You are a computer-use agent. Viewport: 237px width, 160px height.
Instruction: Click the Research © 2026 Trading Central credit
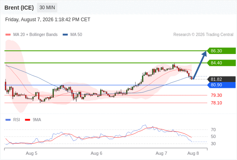click(x=203, y=35)
